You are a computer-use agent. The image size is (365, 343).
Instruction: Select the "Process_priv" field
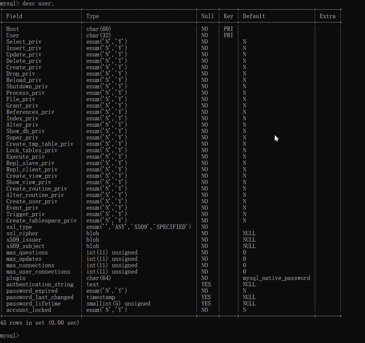(26, 93)
